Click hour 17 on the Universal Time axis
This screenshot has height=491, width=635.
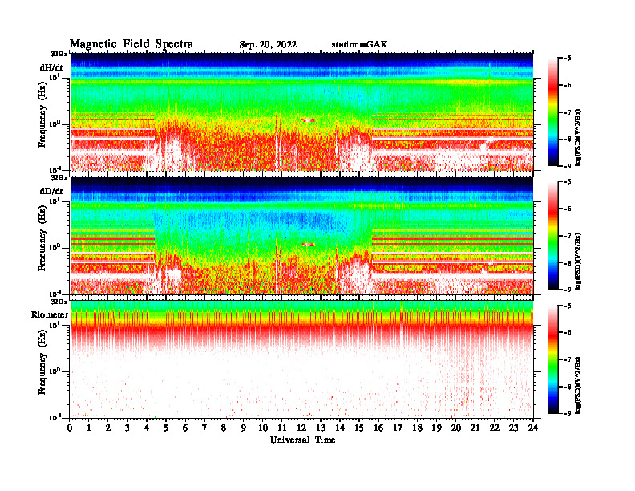click(x=398, y=428)
